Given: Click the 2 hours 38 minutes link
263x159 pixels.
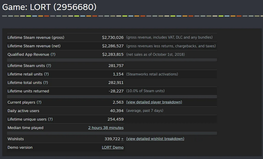Looking at the screenshot, I should [106, 128].
